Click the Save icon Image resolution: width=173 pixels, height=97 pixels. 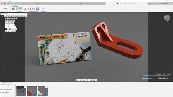point(8,4)
